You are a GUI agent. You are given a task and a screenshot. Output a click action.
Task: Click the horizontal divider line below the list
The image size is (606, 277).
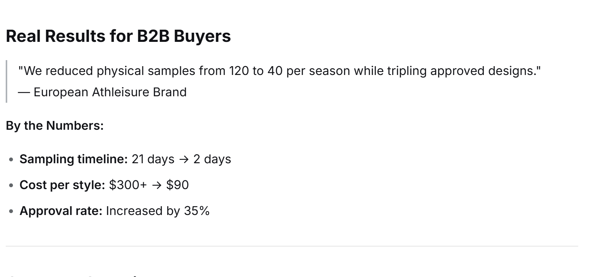292,246
